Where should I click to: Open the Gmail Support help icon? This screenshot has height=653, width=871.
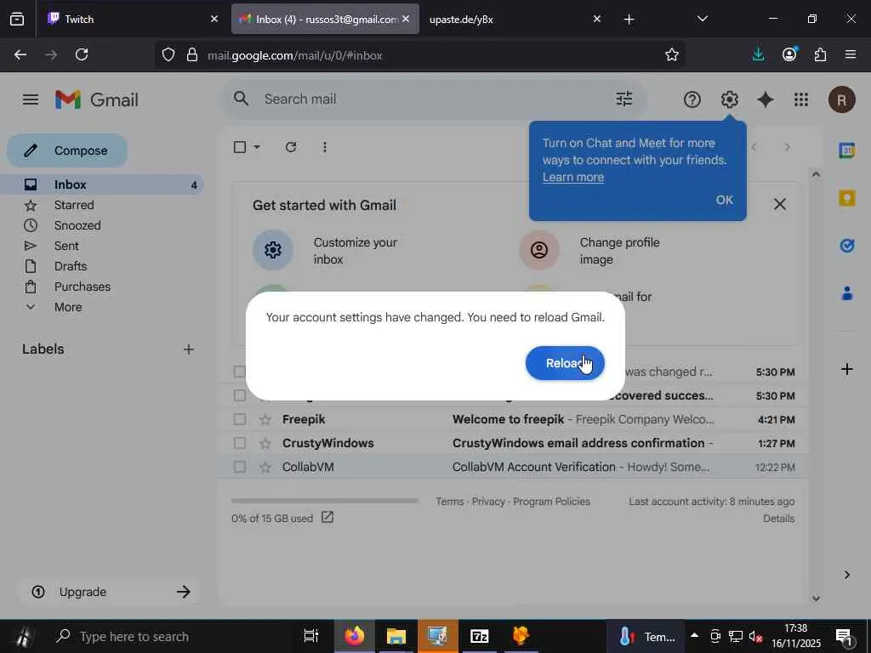pyautogui.click(x=692, y=100)
